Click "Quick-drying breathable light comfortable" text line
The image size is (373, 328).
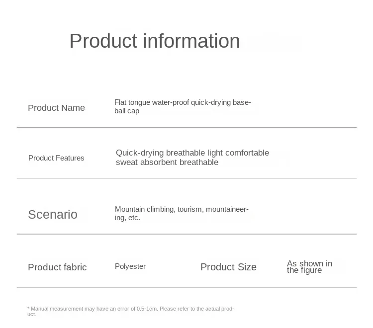(192, 153)
